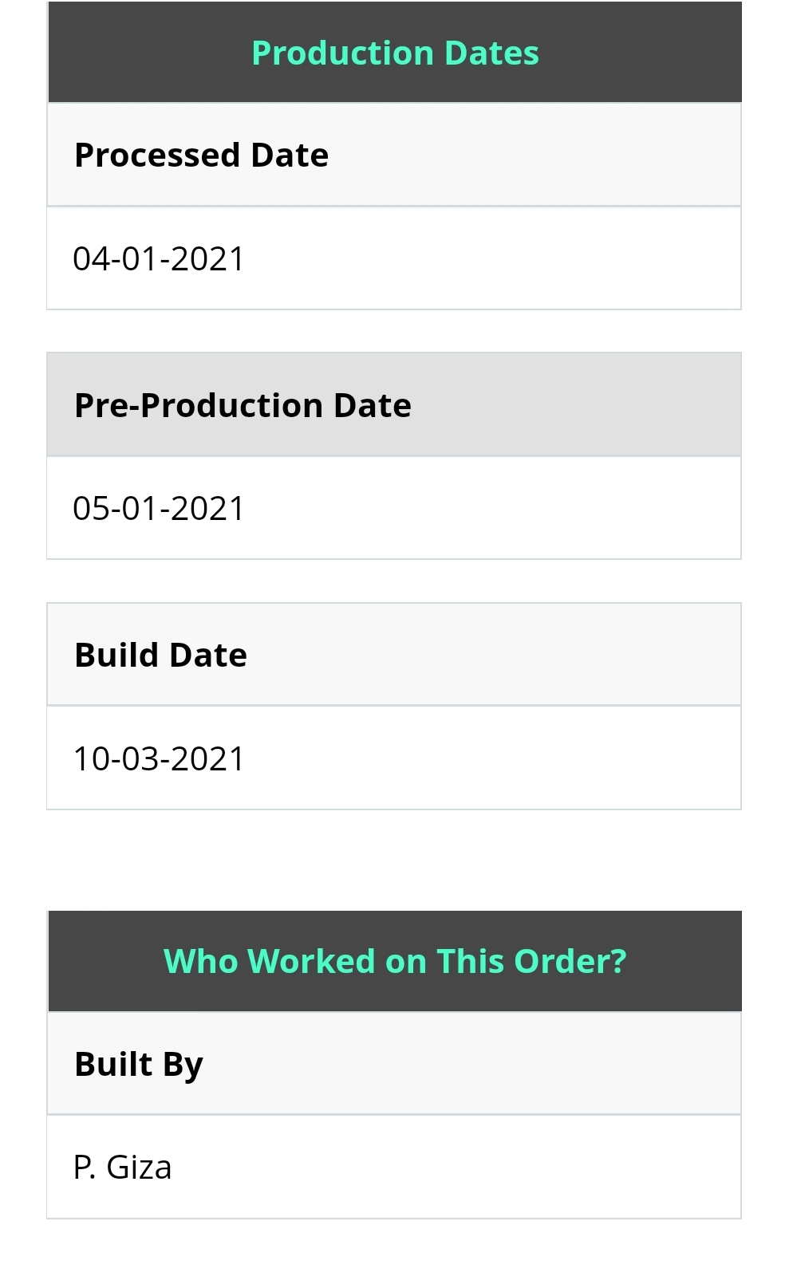Click the Pre-Production Date gray header row
The height and width of the screenshot is (1280, 789).
click(394, 404)
